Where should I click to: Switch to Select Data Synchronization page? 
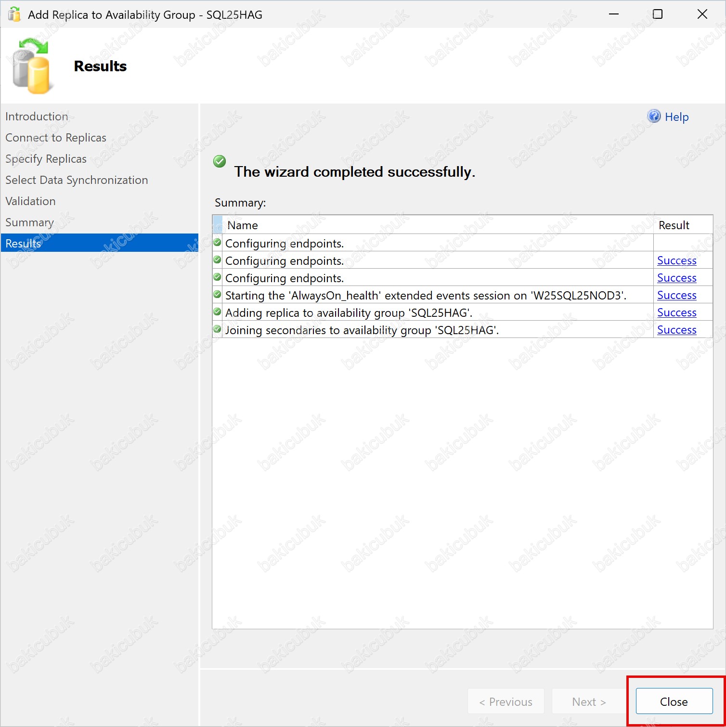point(77,180)
